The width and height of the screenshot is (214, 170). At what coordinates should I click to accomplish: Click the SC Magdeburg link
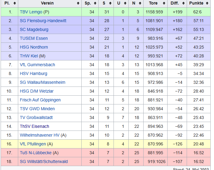34,29
